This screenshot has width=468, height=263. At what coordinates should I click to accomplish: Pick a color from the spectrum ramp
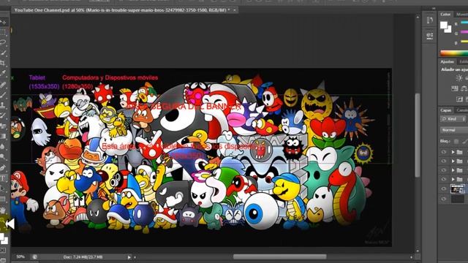coord(454,53)
